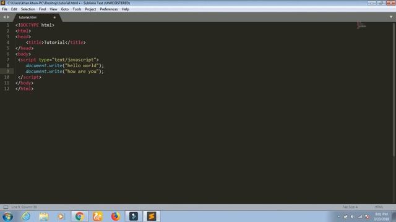Open the Project menu
396x222 pixels.
pos(90,9)
